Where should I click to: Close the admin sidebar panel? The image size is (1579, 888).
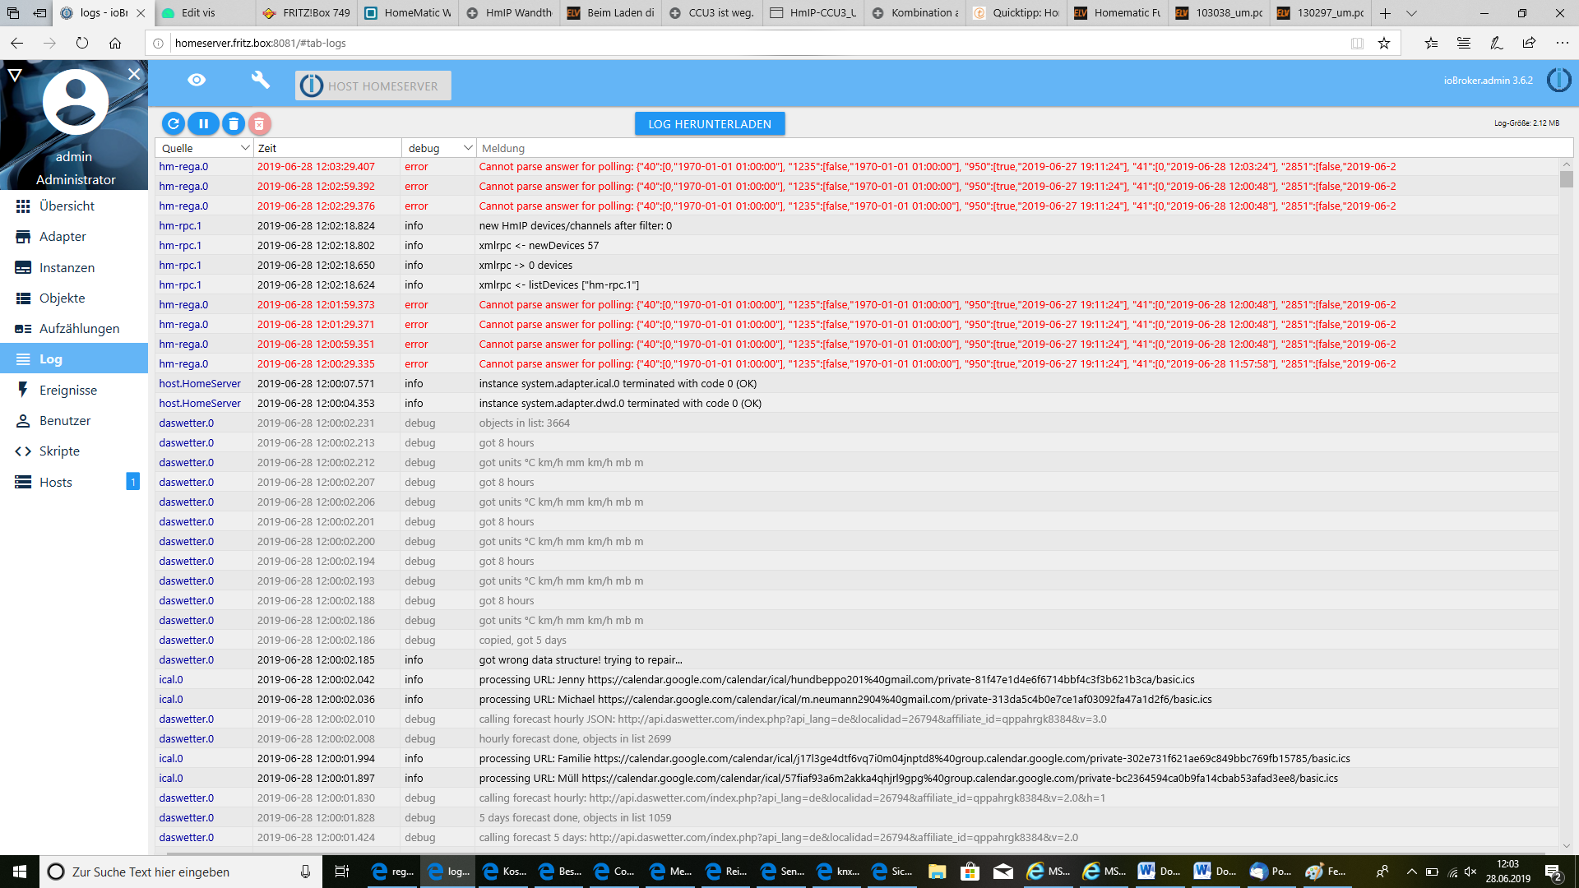pos(134,74)
